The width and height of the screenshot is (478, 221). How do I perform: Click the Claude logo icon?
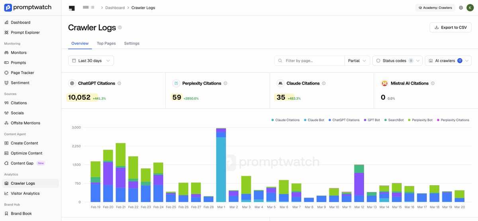coord(280,83)
